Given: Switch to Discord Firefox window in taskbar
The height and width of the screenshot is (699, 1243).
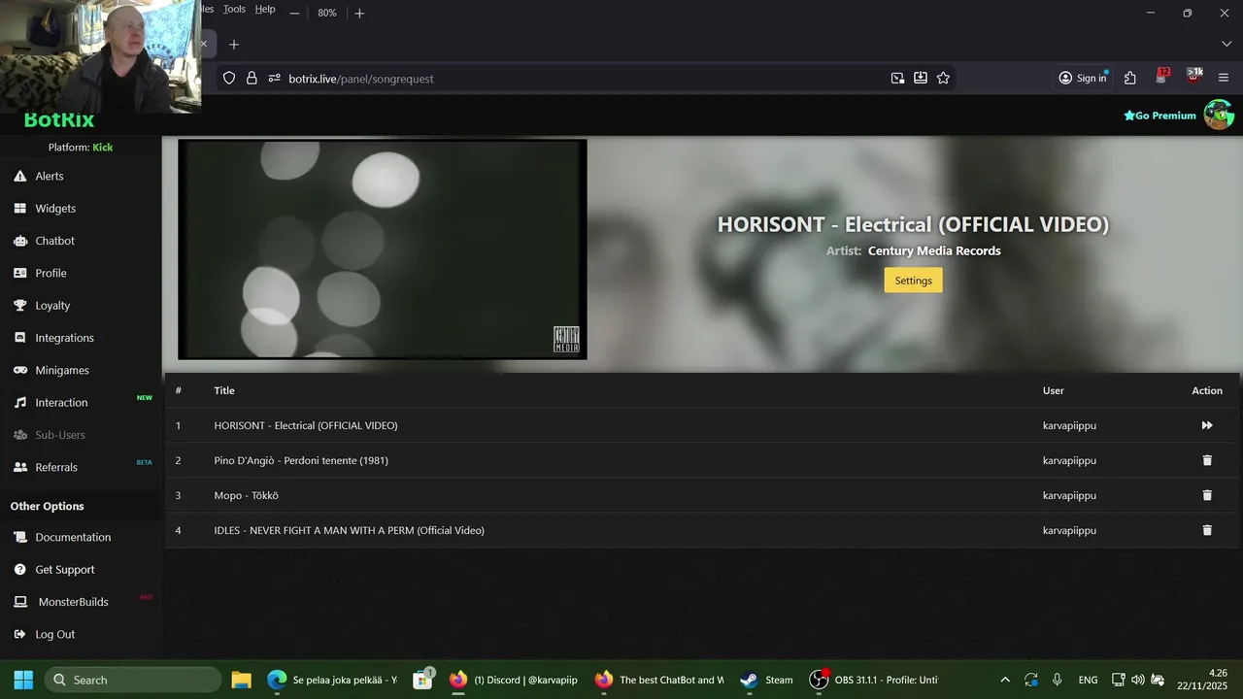Looking at the screenshot, I should click(x=514, y=680).
